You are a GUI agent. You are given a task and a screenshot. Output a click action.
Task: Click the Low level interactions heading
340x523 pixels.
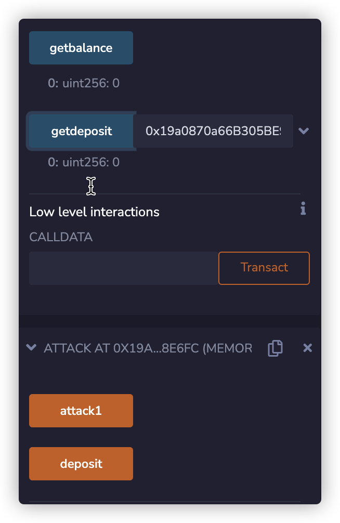pos(94,212)
